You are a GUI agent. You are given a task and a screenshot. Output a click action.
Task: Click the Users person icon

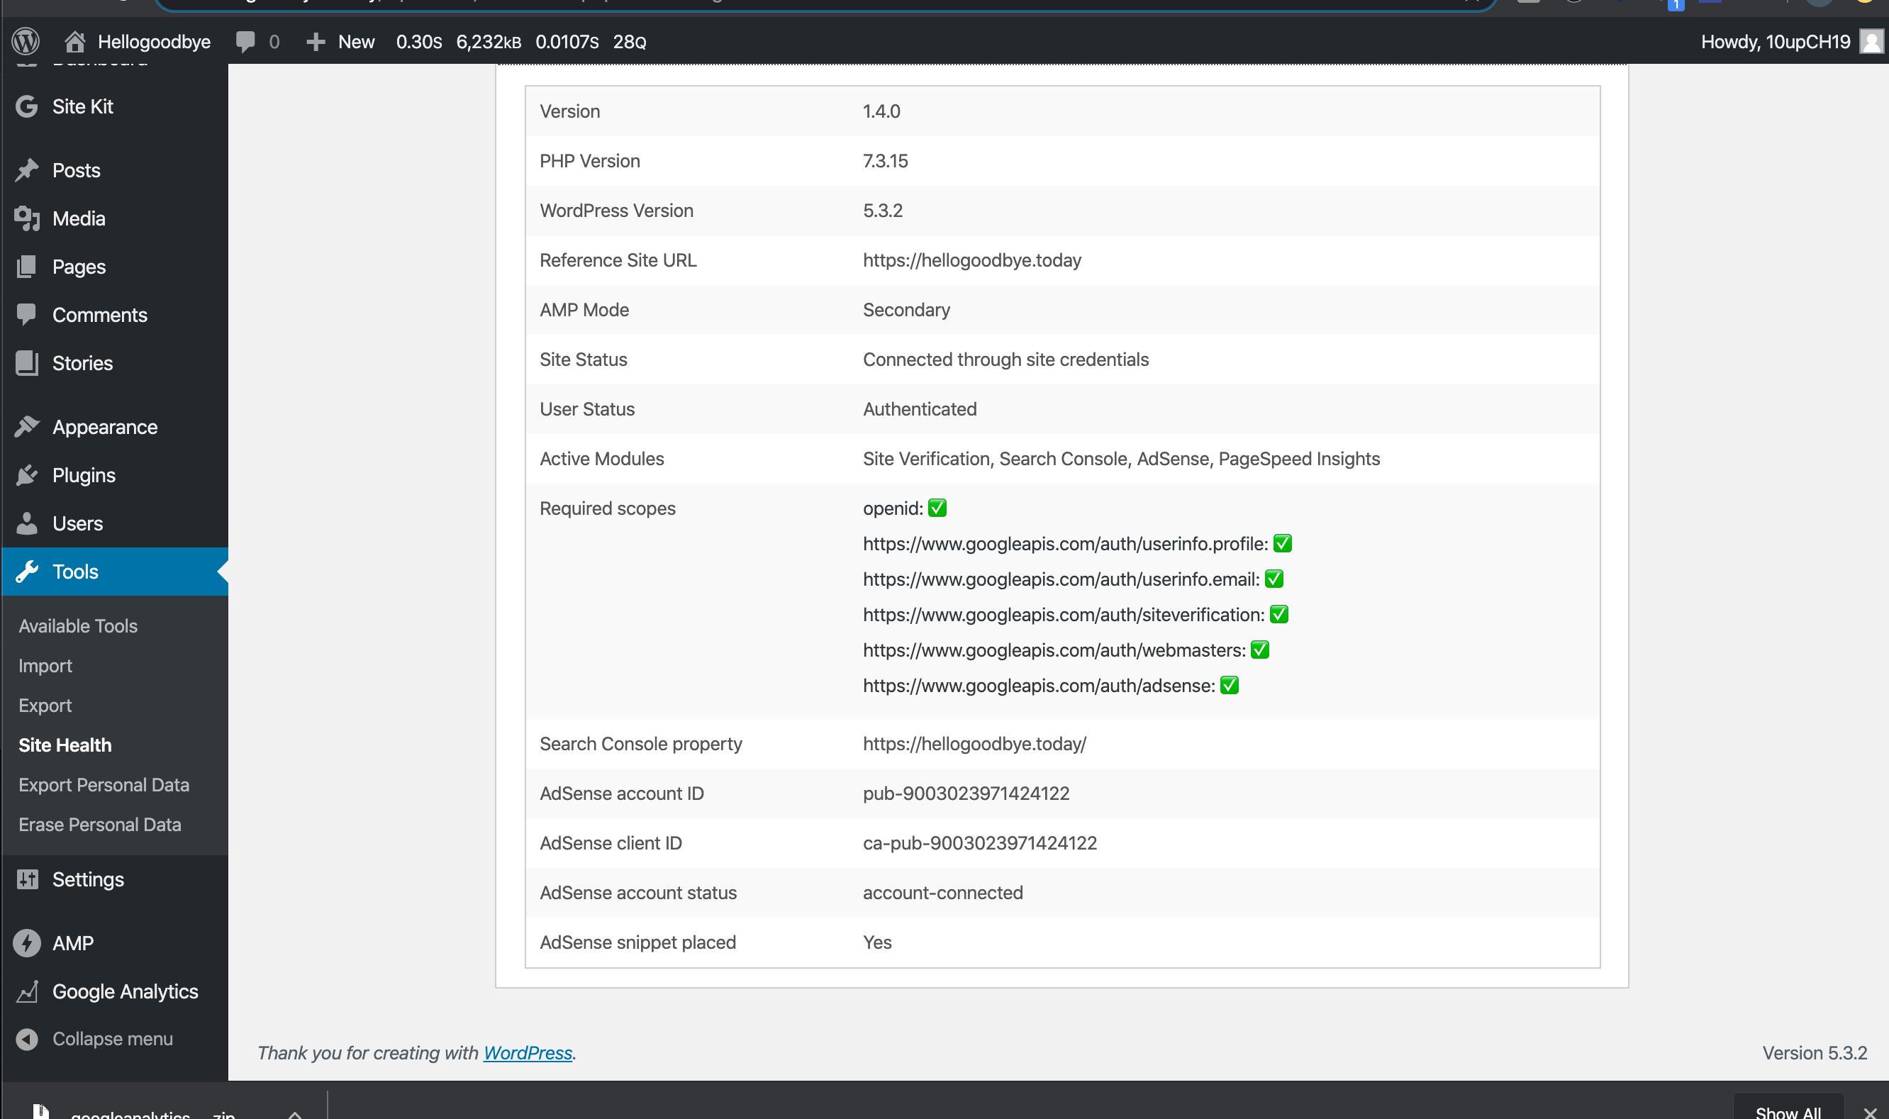tap(26, 523)
